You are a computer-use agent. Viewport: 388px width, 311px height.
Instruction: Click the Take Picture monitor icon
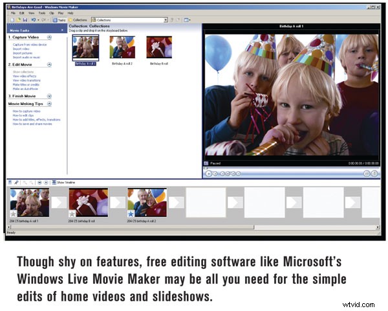click(374, 174)
